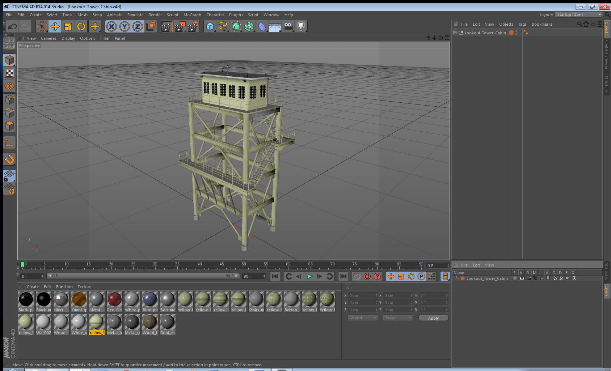Open deformer objects icon
The height and width of the screenshot is (371, 611).
tap(262, 26)
